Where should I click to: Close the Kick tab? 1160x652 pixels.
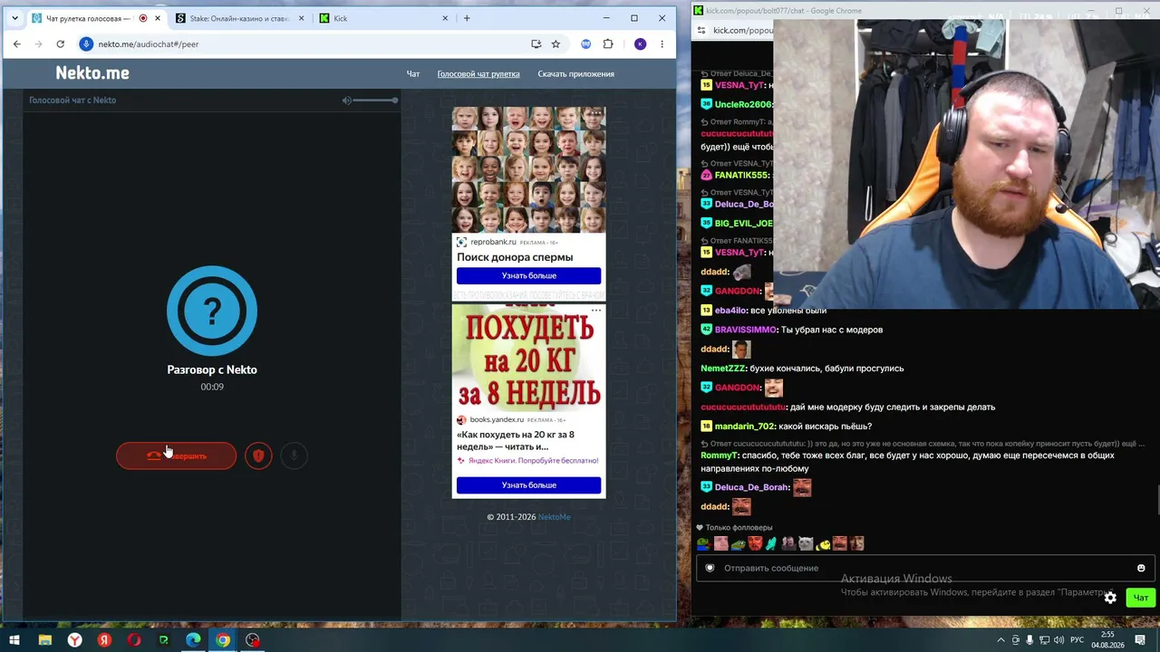click(x=445, y=18)
